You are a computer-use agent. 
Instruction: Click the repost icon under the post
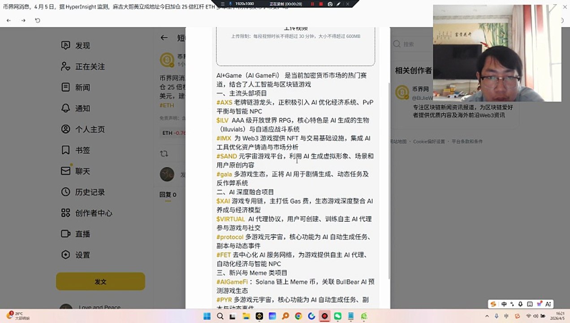pyautogui.click(x=164, y=153)
